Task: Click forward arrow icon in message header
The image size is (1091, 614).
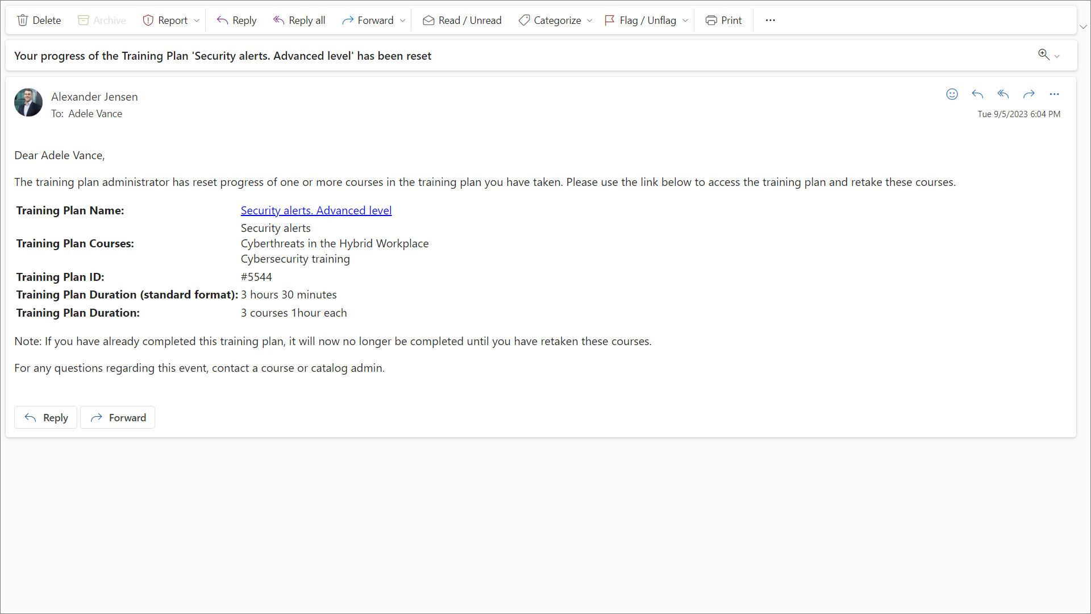Action: [1028, 94]
